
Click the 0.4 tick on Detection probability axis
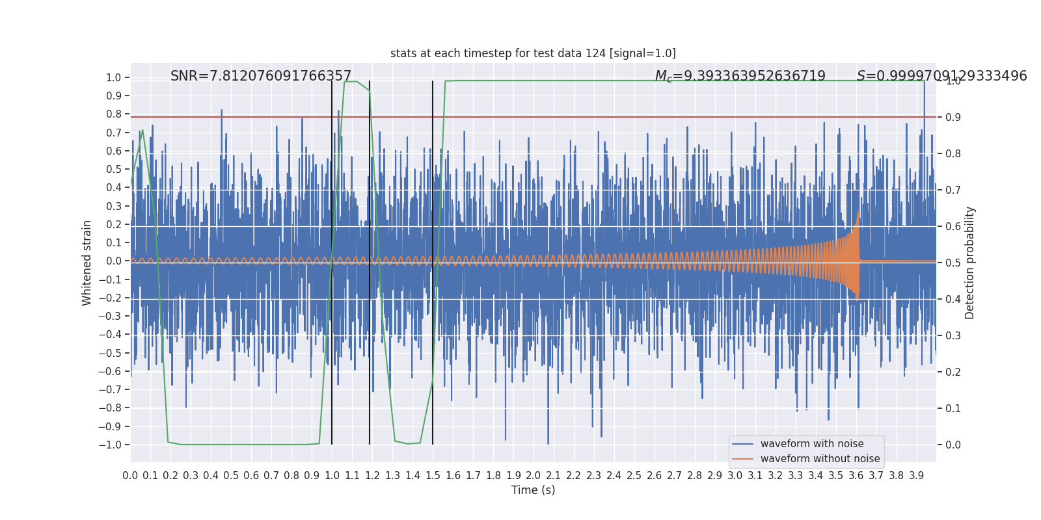point(953,300)
